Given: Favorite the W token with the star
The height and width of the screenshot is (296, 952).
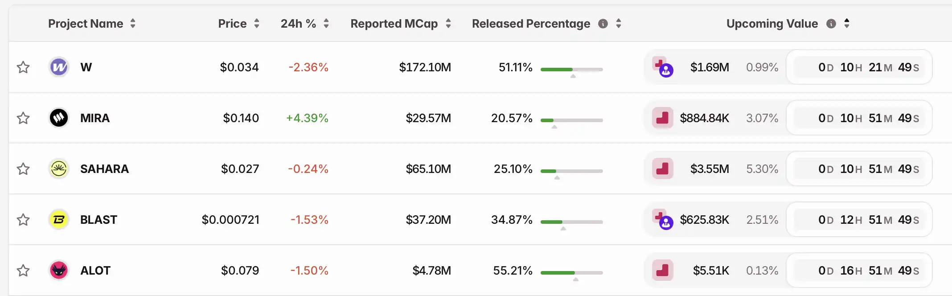Looking at the screenshot, I should (23, 67).
